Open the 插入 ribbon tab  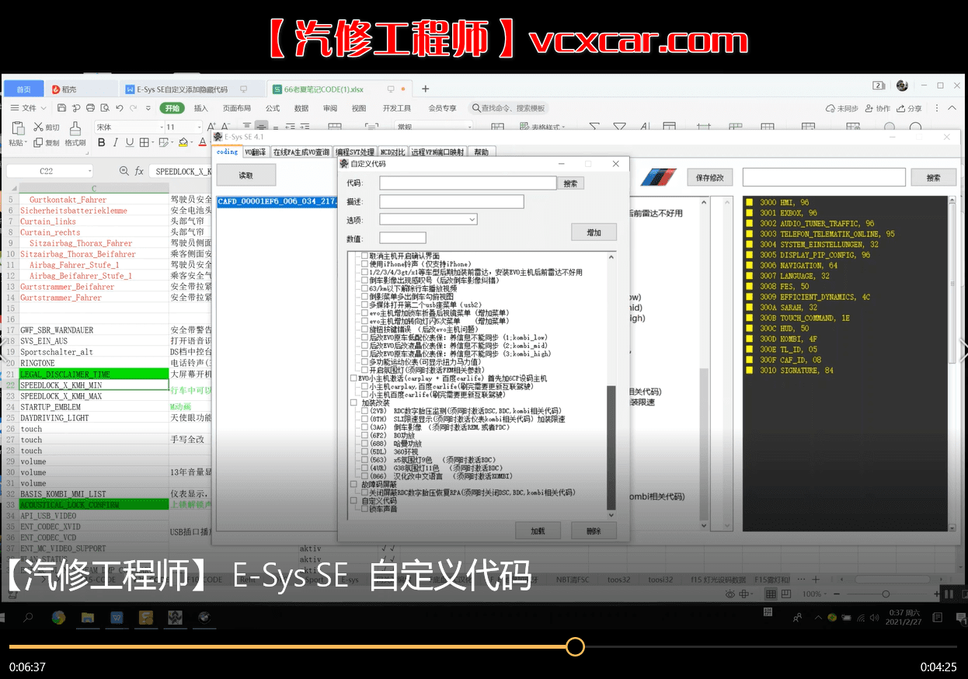200,108
